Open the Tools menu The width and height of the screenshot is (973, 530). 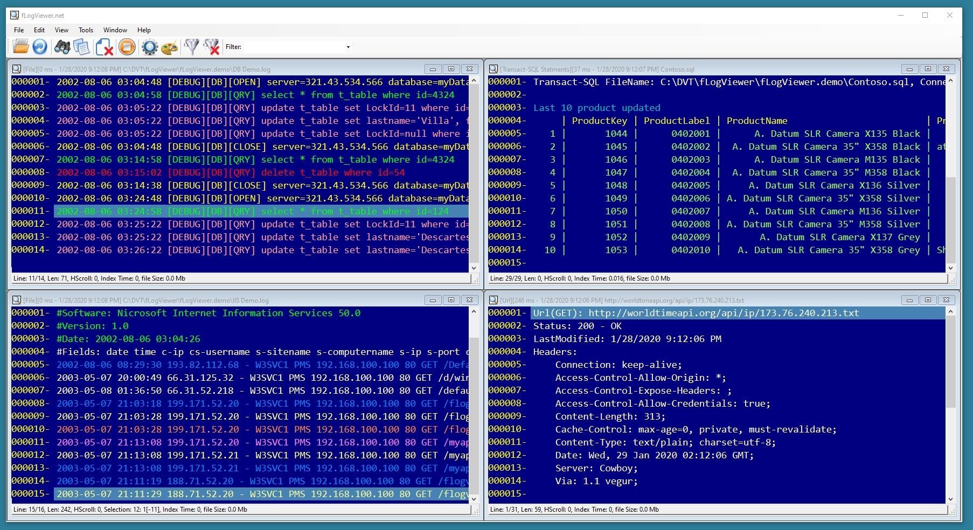[86, 30]
